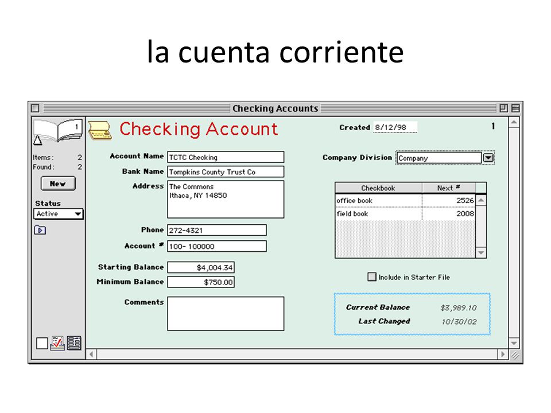Click the 2526 next number cell
The height and width of the screenshot is (413, 551).
(x=449, y=201)
